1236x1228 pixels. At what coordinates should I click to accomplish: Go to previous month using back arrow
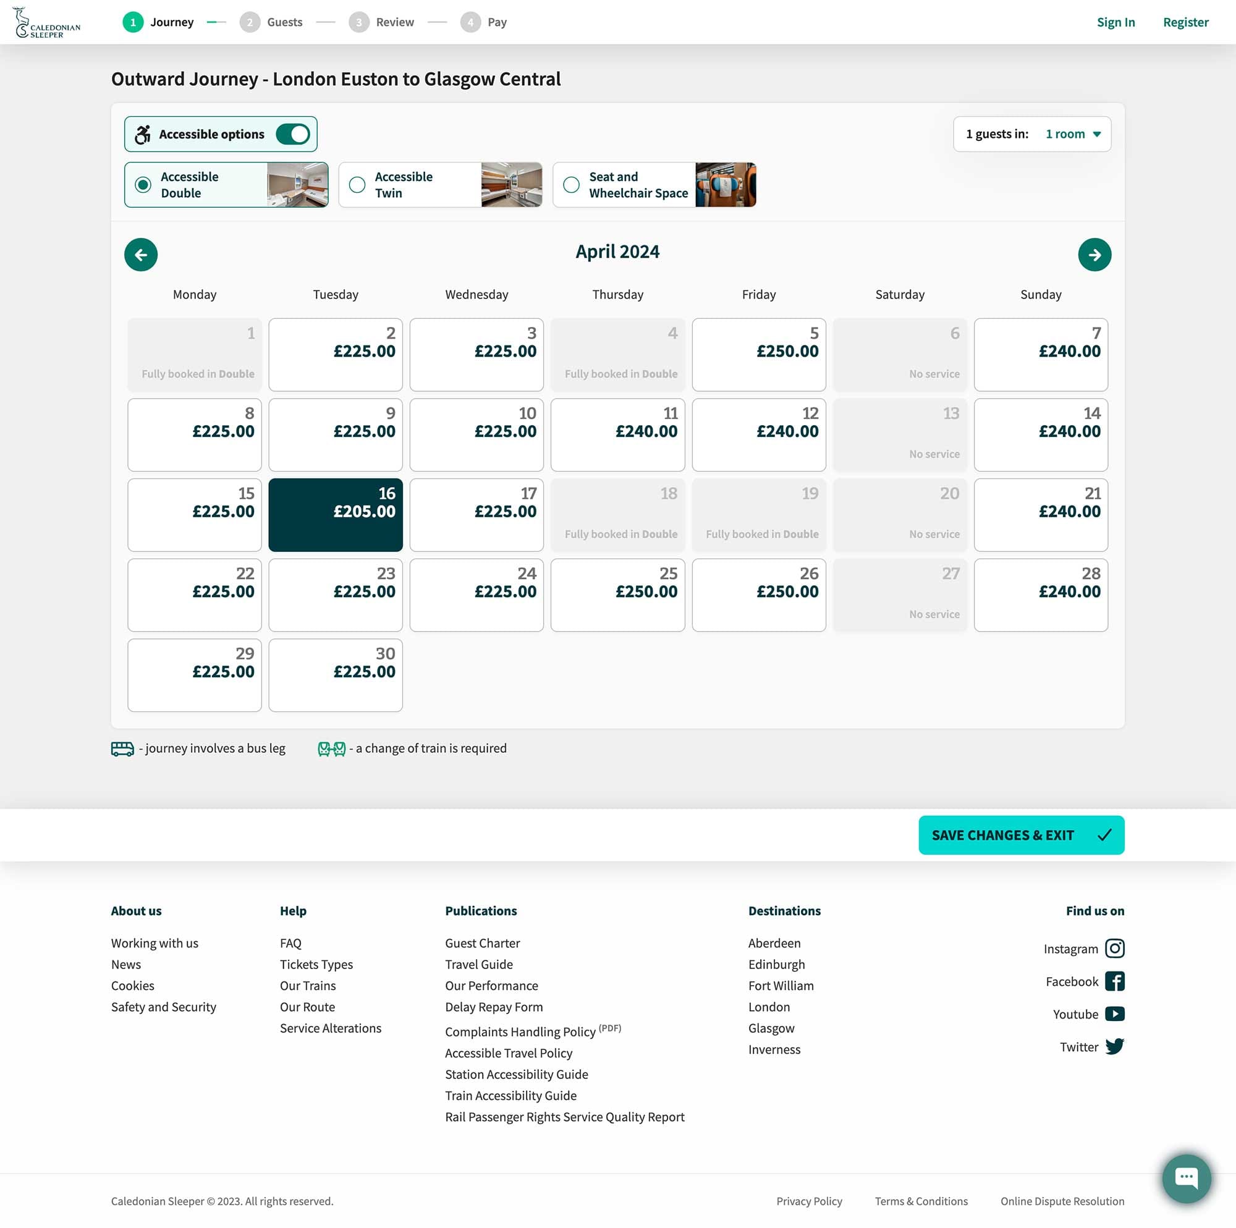(x=141, y=254)
